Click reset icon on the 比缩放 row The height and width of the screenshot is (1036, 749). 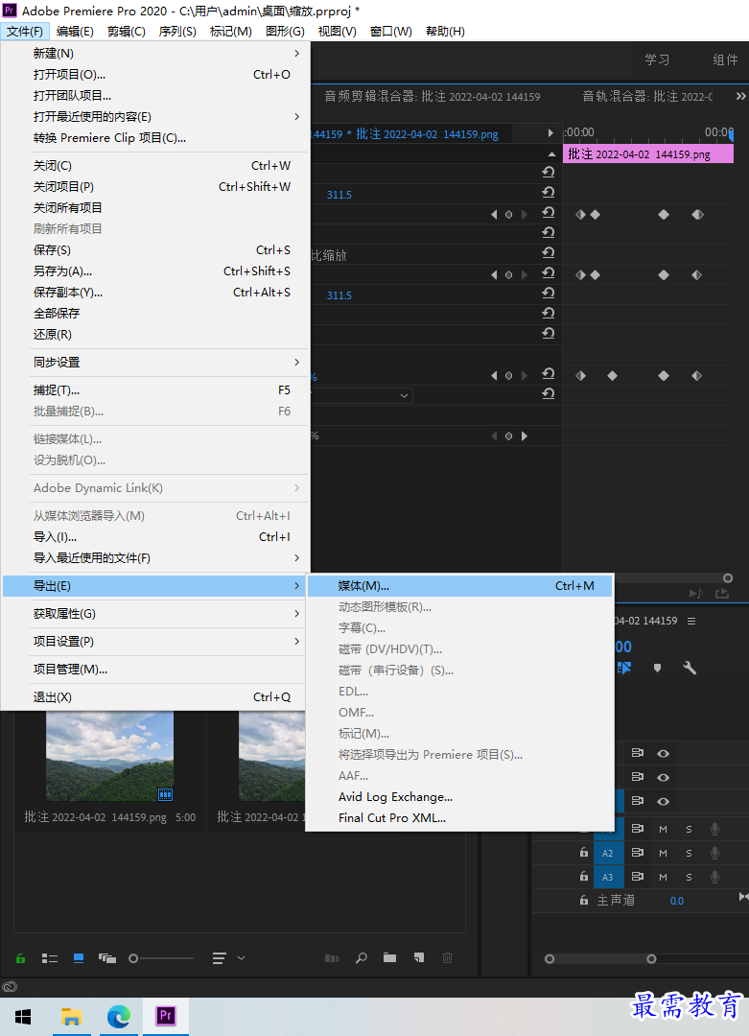(549, 253)
